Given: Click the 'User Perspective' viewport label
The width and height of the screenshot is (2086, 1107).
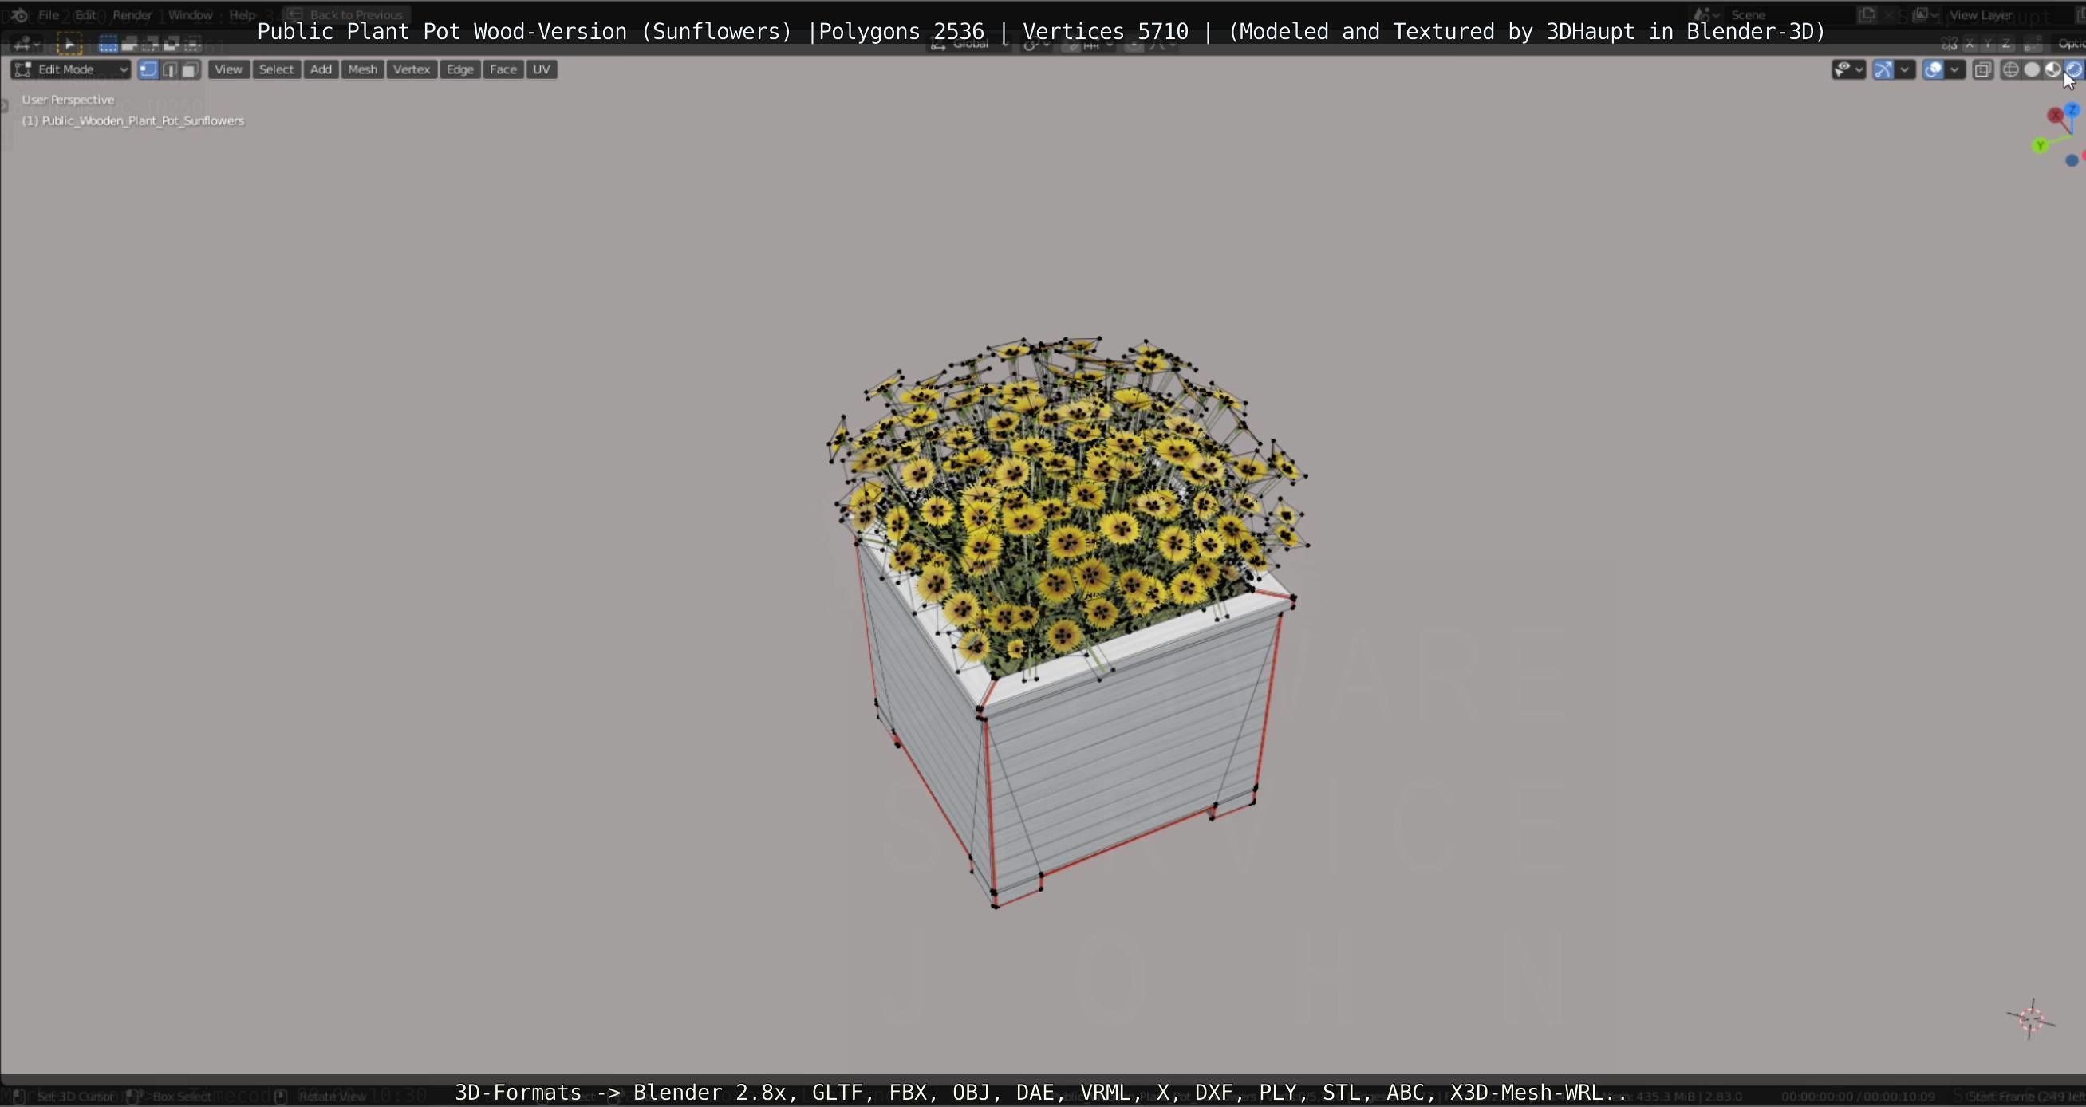Looking at the screenshot, I should (x=68, y=100).
